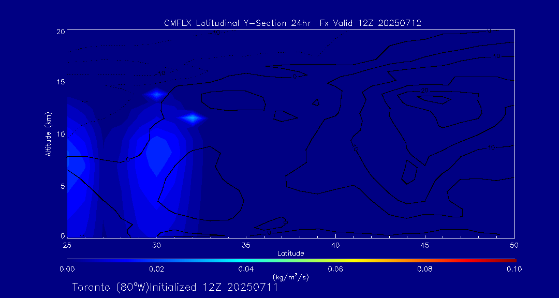Click colorbar value label '0.04'
559x298 pixels.
tap(246, 269)
